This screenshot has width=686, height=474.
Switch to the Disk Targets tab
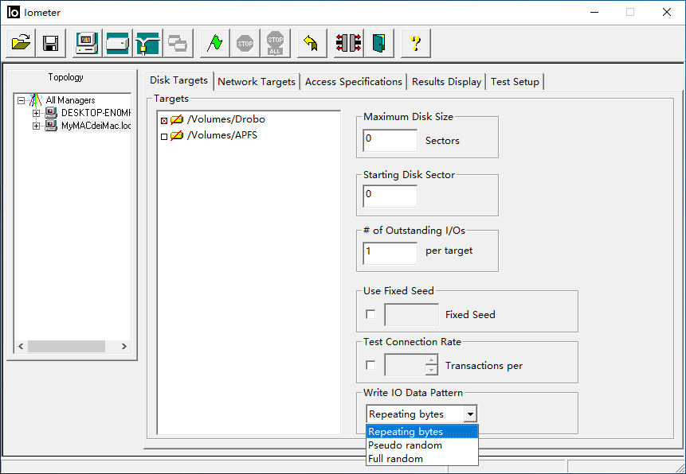178,80
